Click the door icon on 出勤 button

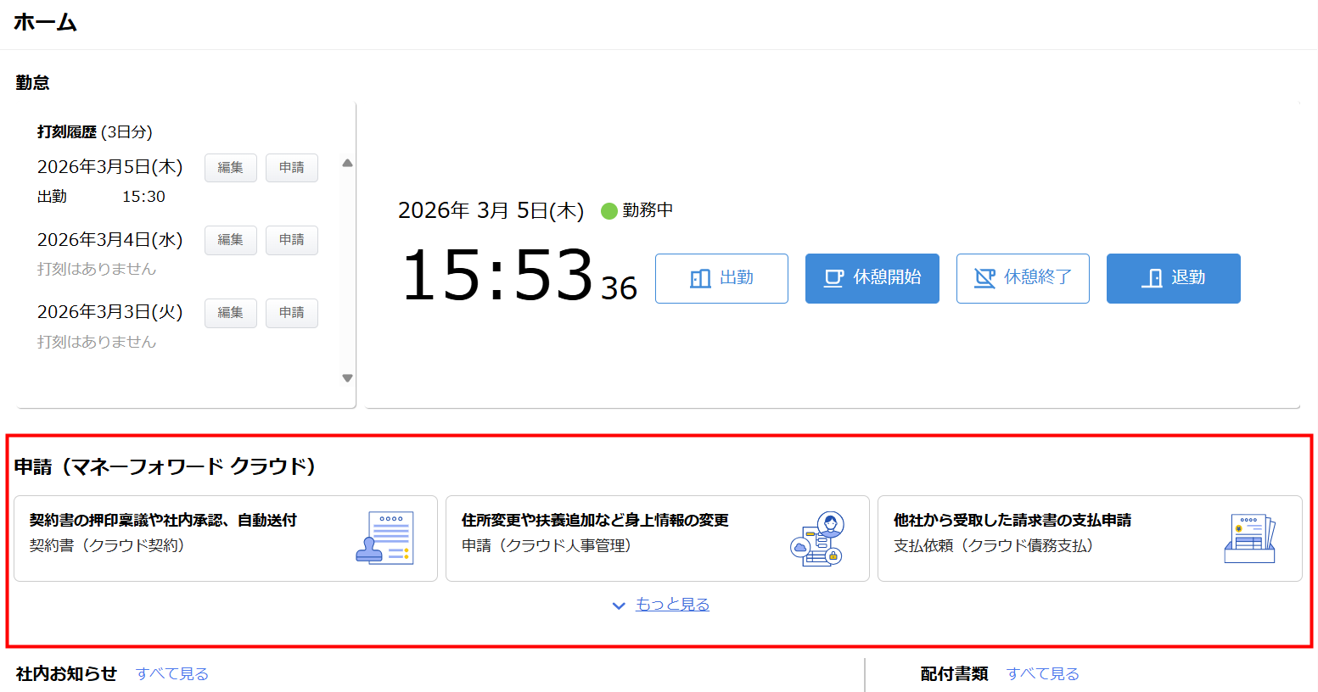[x=700, y=278]
